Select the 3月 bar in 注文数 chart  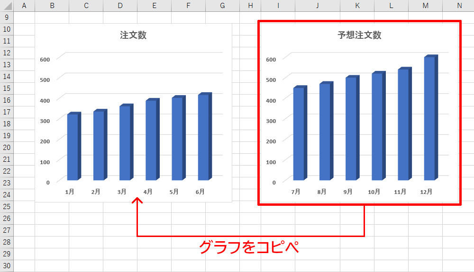click(x=127, y=142)
